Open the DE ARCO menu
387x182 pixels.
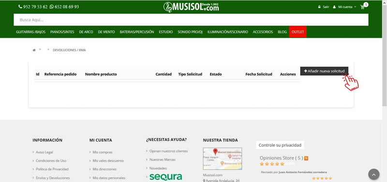(x=86, y=32)
